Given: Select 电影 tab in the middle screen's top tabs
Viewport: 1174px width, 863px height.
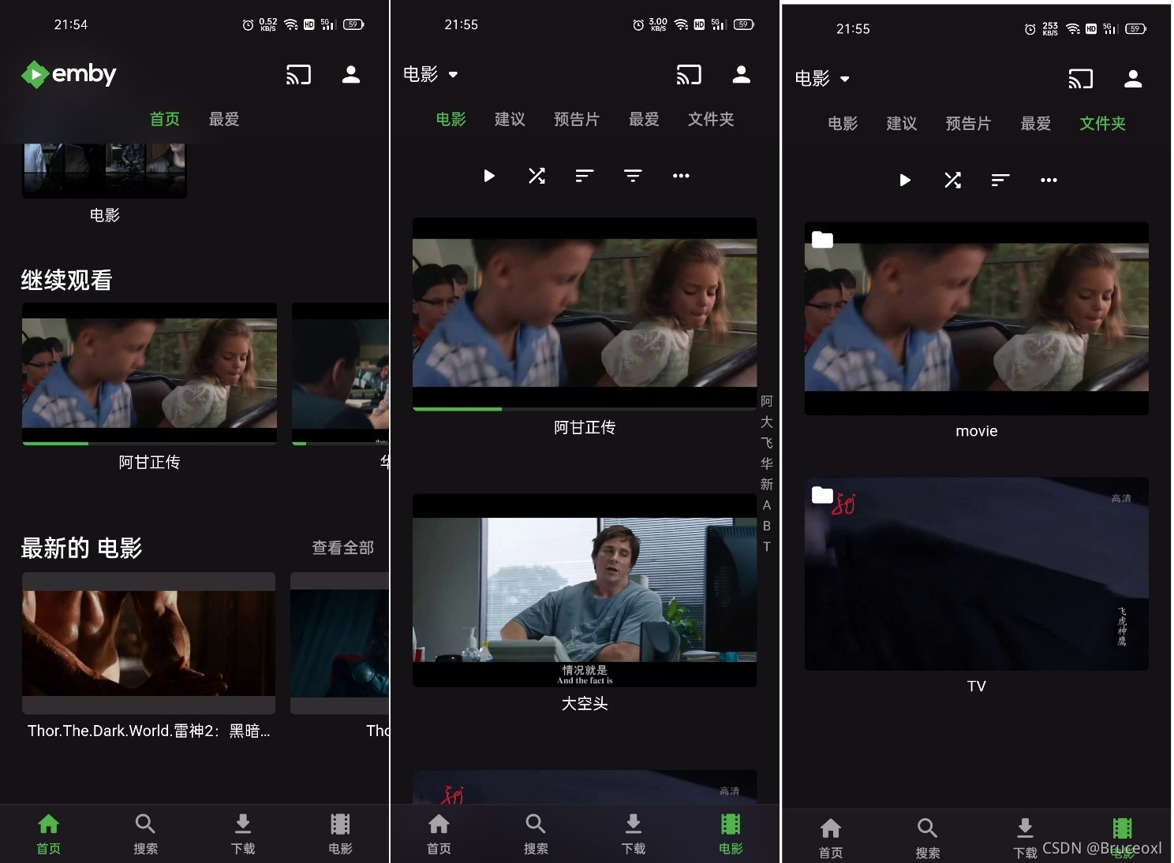Looking at the screenshot, I should 451,119.
